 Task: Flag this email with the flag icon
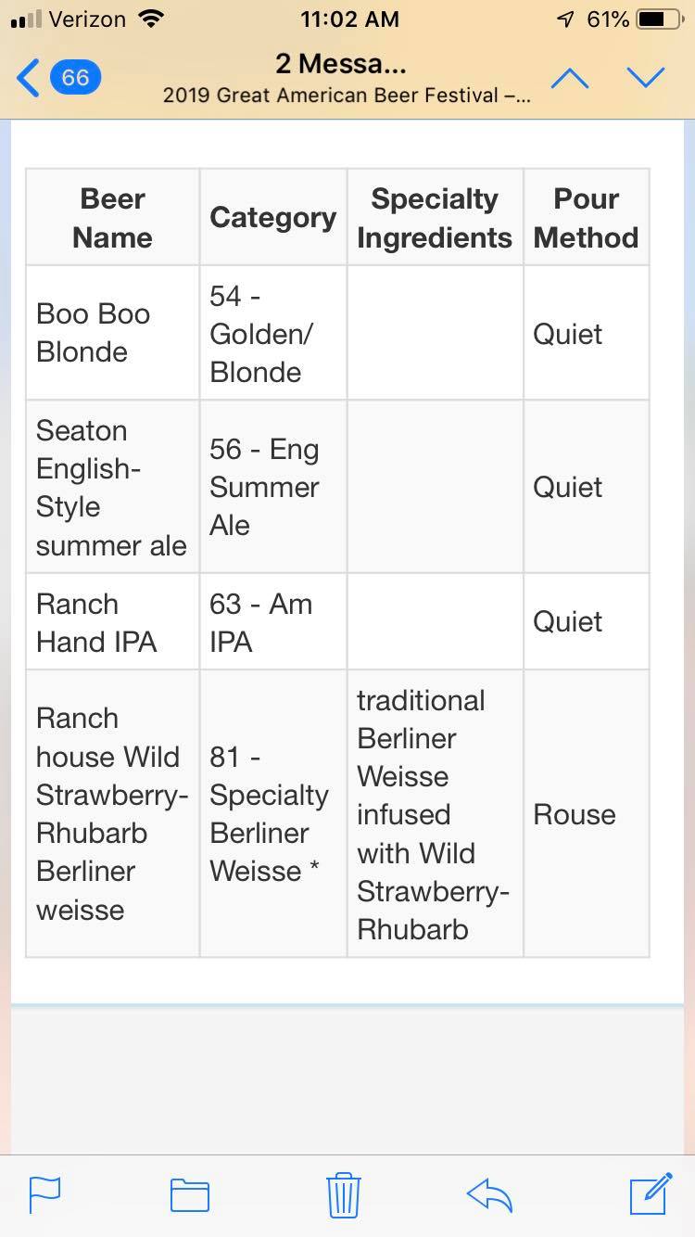(x=44, y=1194)
